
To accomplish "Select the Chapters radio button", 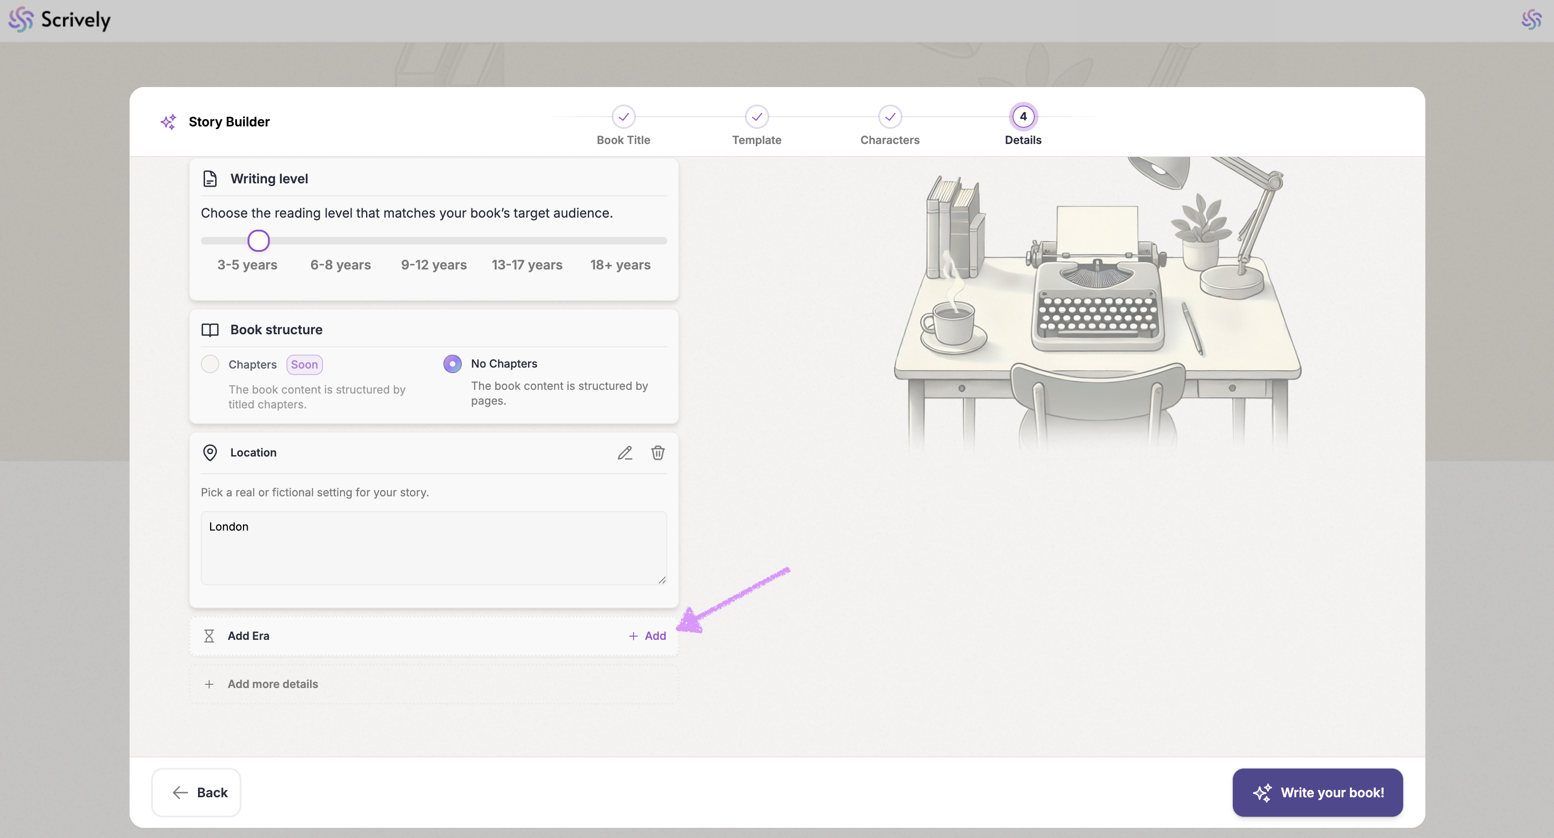I will pyautogui.click(x=210, y=364).
